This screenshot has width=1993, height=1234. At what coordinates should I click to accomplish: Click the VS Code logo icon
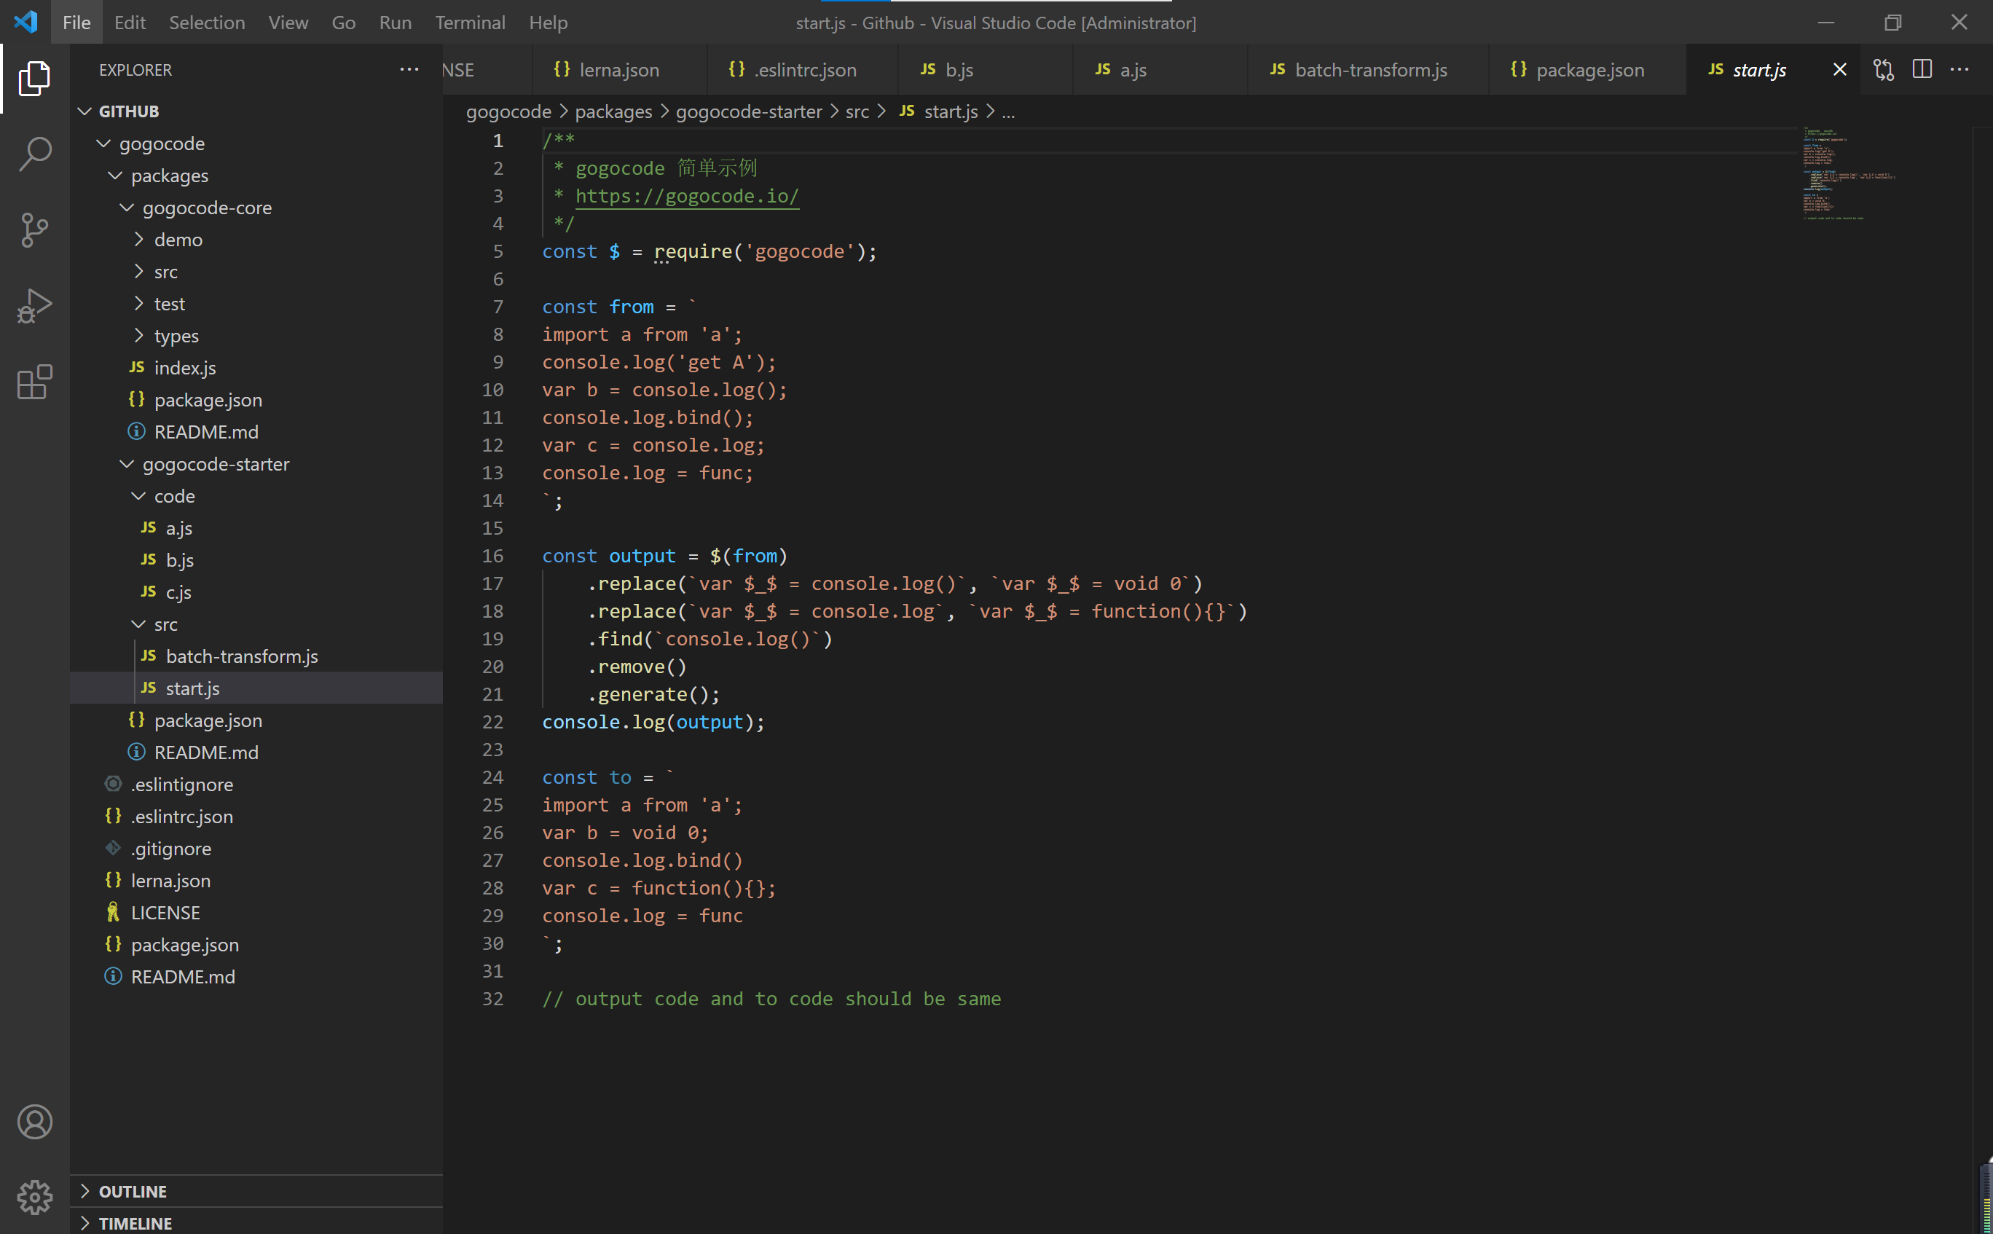tap(25, 22)
